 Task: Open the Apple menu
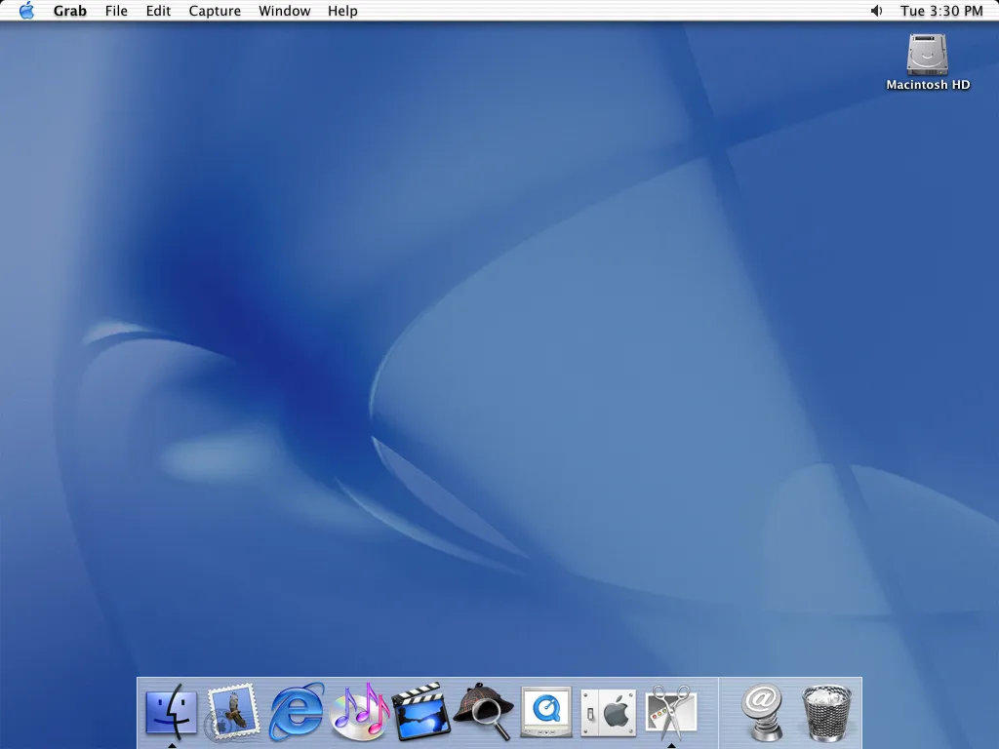pos(26,11)
